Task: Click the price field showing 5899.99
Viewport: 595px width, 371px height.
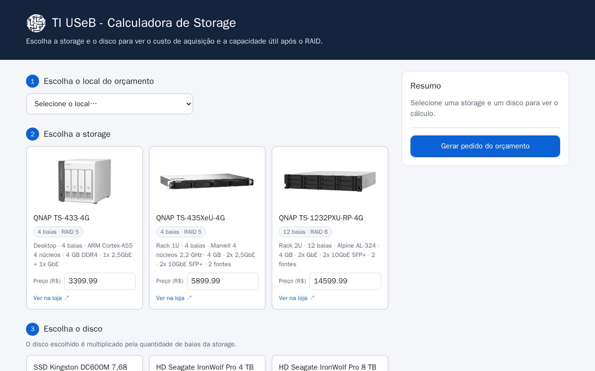Action: pyautogui.click(x=223, y=281)
